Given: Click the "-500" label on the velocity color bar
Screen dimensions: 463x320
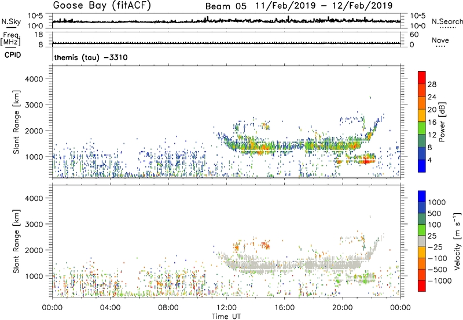Looking at the screenshot, I should [x=437, y=270].
